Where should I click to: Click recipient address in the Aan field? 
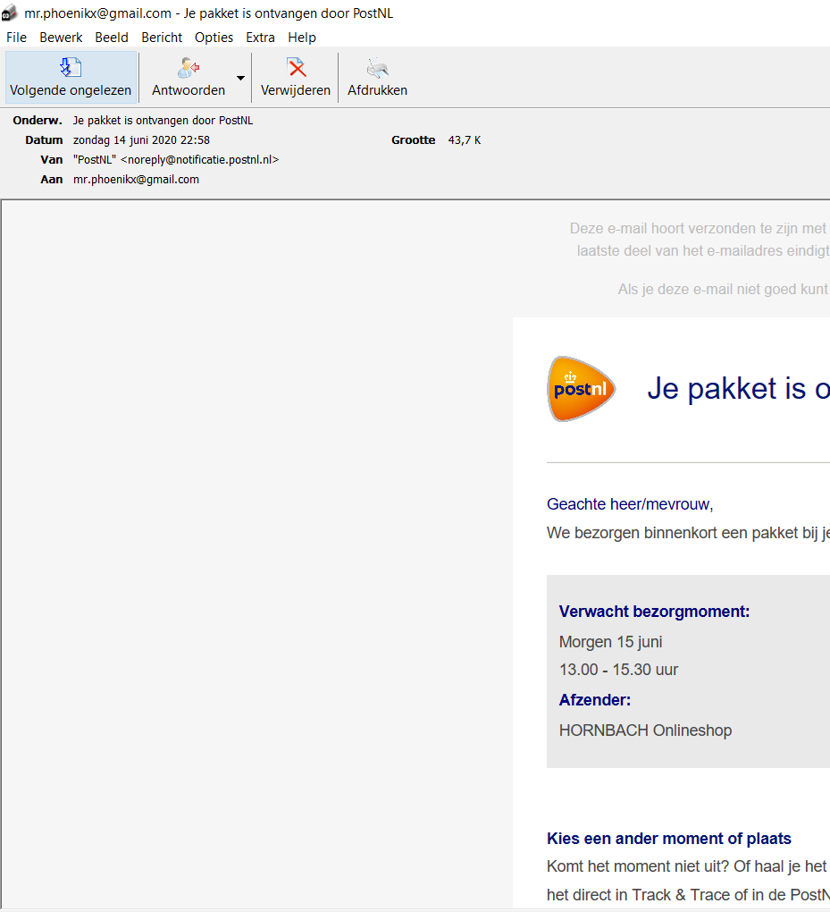point(136,179)
